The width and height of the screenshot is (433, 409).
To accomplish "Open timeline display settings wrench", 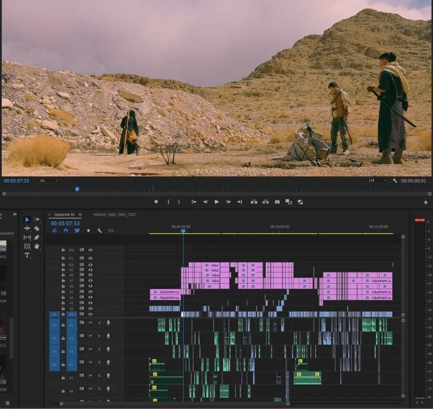I will pos(99,231).
